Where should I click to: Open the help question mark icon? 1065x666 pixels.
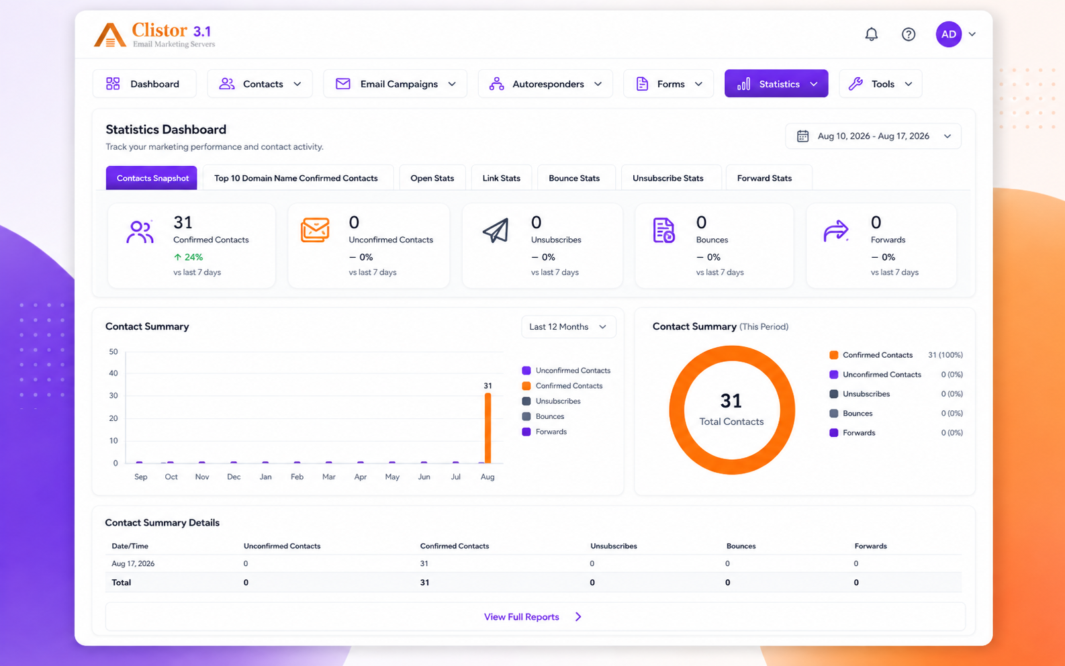[909, 34]
